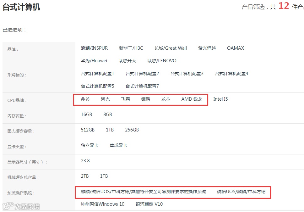
Task: Select 16GB memory capacity
Action: 86,114
